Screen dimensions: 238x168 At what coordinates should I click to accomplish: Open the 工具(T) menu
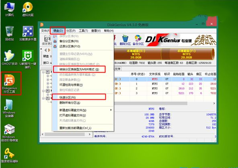tap(83, 31)
